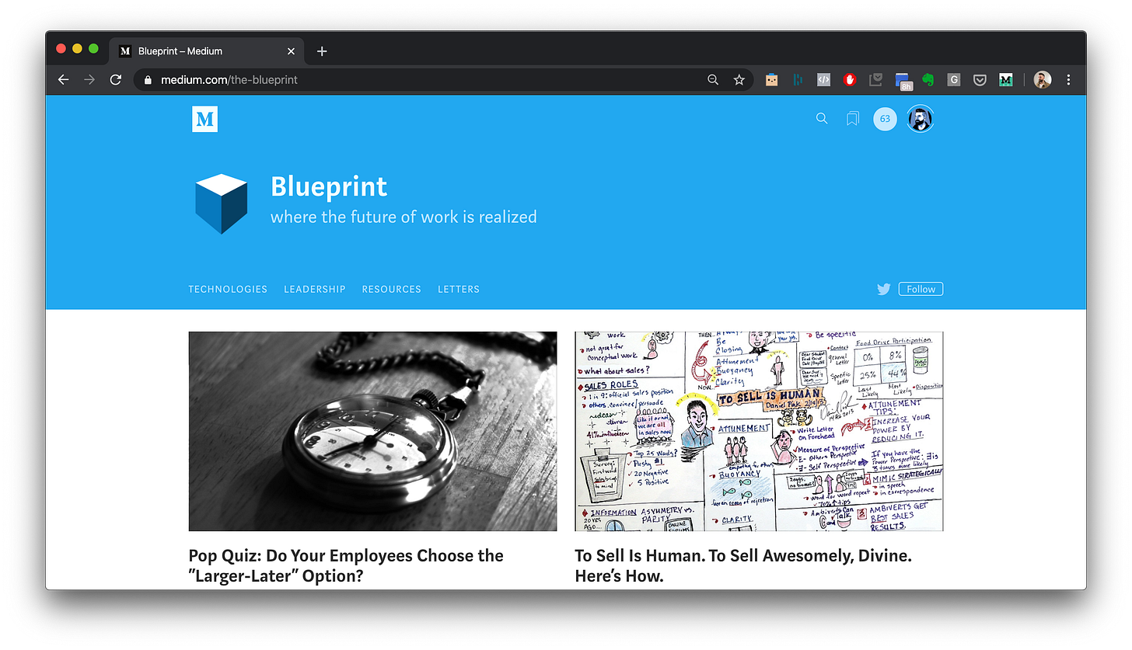
Task: Click the teal bars extension icon
Action: click(798, 79)
